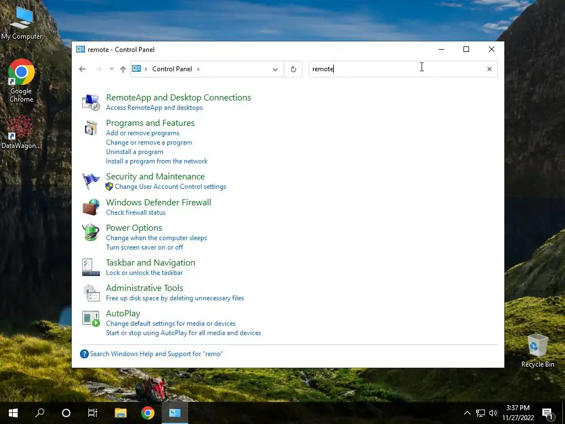Open Administrative Tools heading
This screenshot has height=424, width=565.
click(x=145, y=288)
